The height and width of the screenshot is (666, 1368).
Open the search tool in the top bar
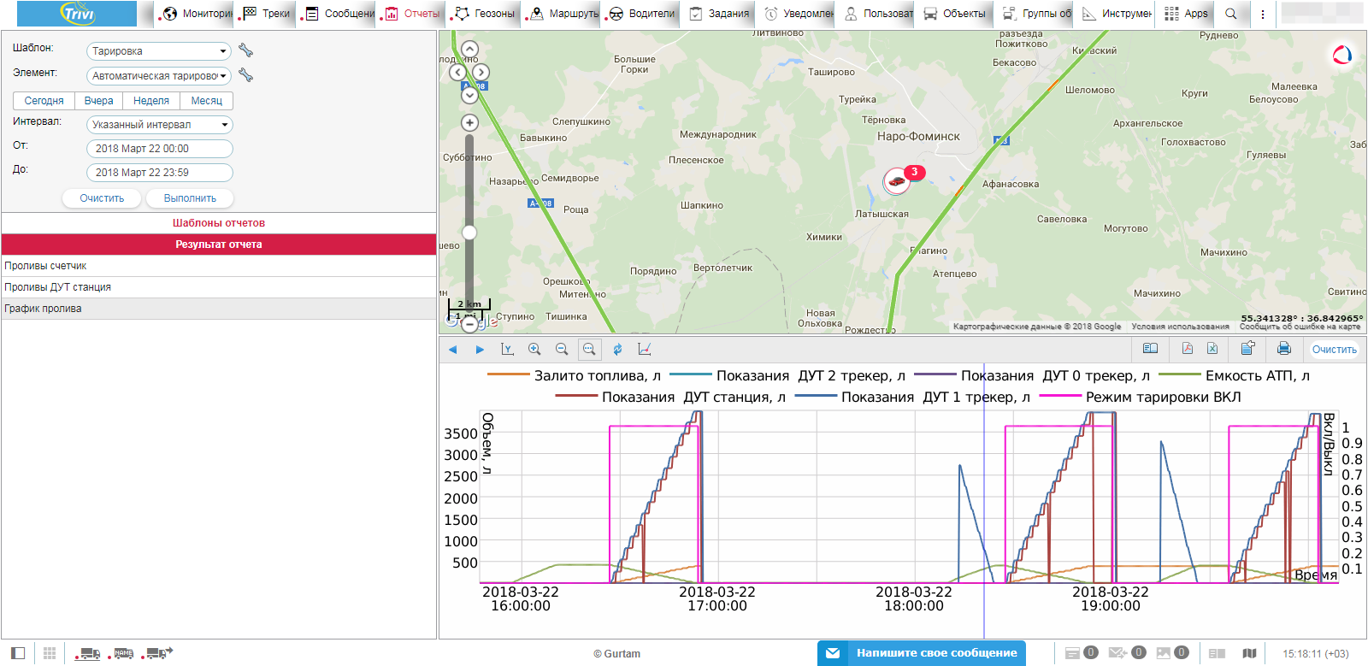tap(1230, 14)
